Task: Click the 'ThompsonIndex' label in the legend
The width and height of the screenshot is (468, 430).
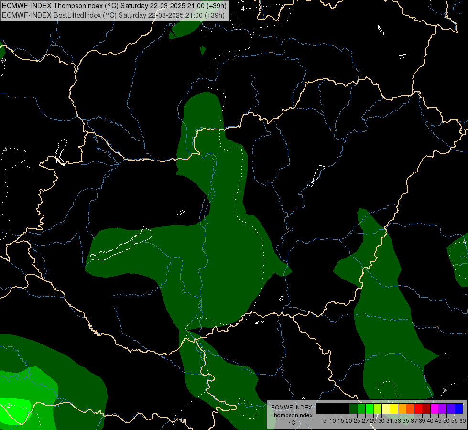Action: pyautogui.click(x=292, y=415)
